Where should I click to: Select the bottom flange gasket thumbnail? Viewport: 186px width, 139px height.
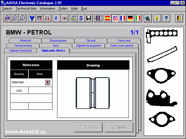click(162, 119)
